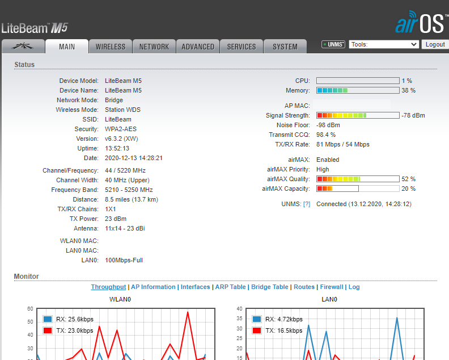The image size is (449, 360).
Task: Open the ARP Table link
Action: (231, 287)
